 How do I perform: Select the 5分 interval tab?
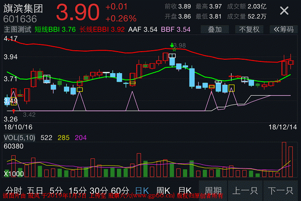point(56,191)
